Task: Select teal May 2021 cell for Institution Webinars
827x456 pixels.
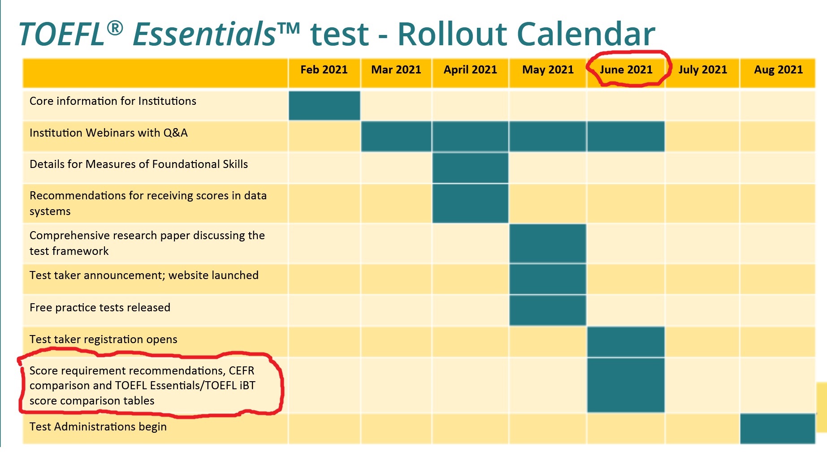Action: point(548,136)
